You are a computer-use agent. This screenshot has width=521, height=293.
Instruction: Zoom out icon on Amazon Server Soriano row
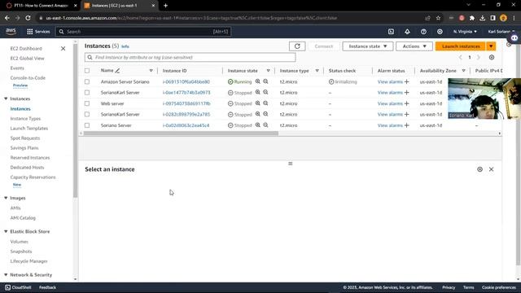266,81
